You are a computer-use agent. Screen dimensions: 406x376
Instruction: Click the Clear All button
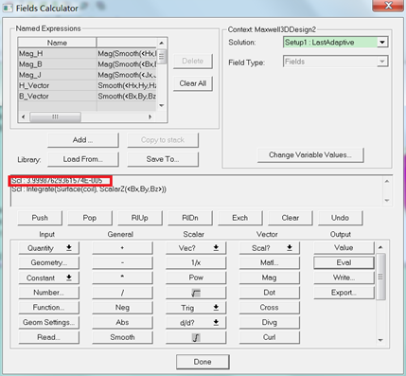[193, 83]
